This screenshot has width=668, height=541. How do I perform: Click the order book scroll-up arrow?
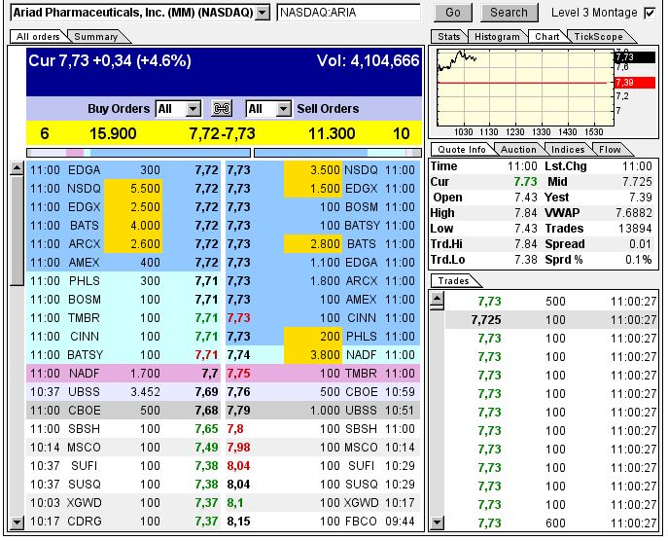(17, 168)
